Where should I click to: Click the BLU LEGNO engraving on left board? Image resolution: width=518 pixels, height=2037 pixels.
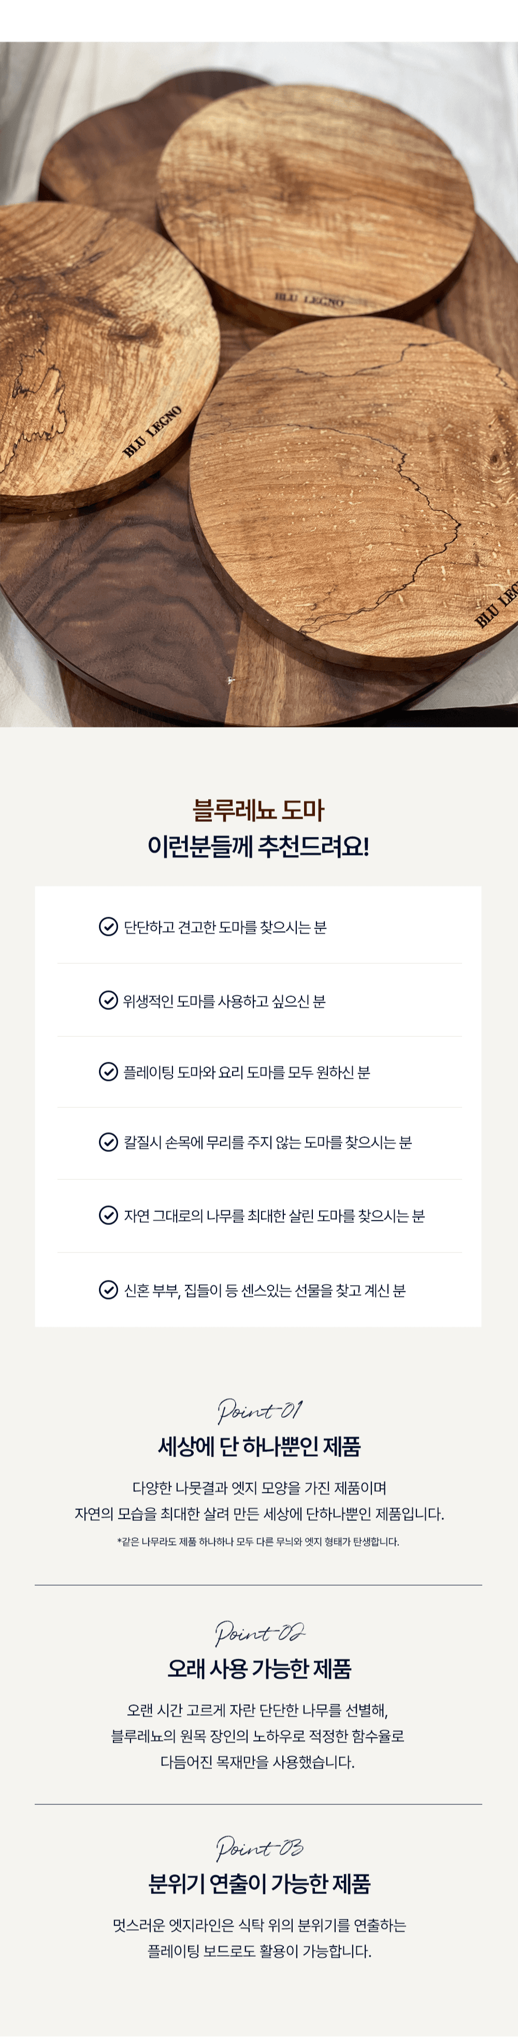pyautogui.click(x=153, y=432)
